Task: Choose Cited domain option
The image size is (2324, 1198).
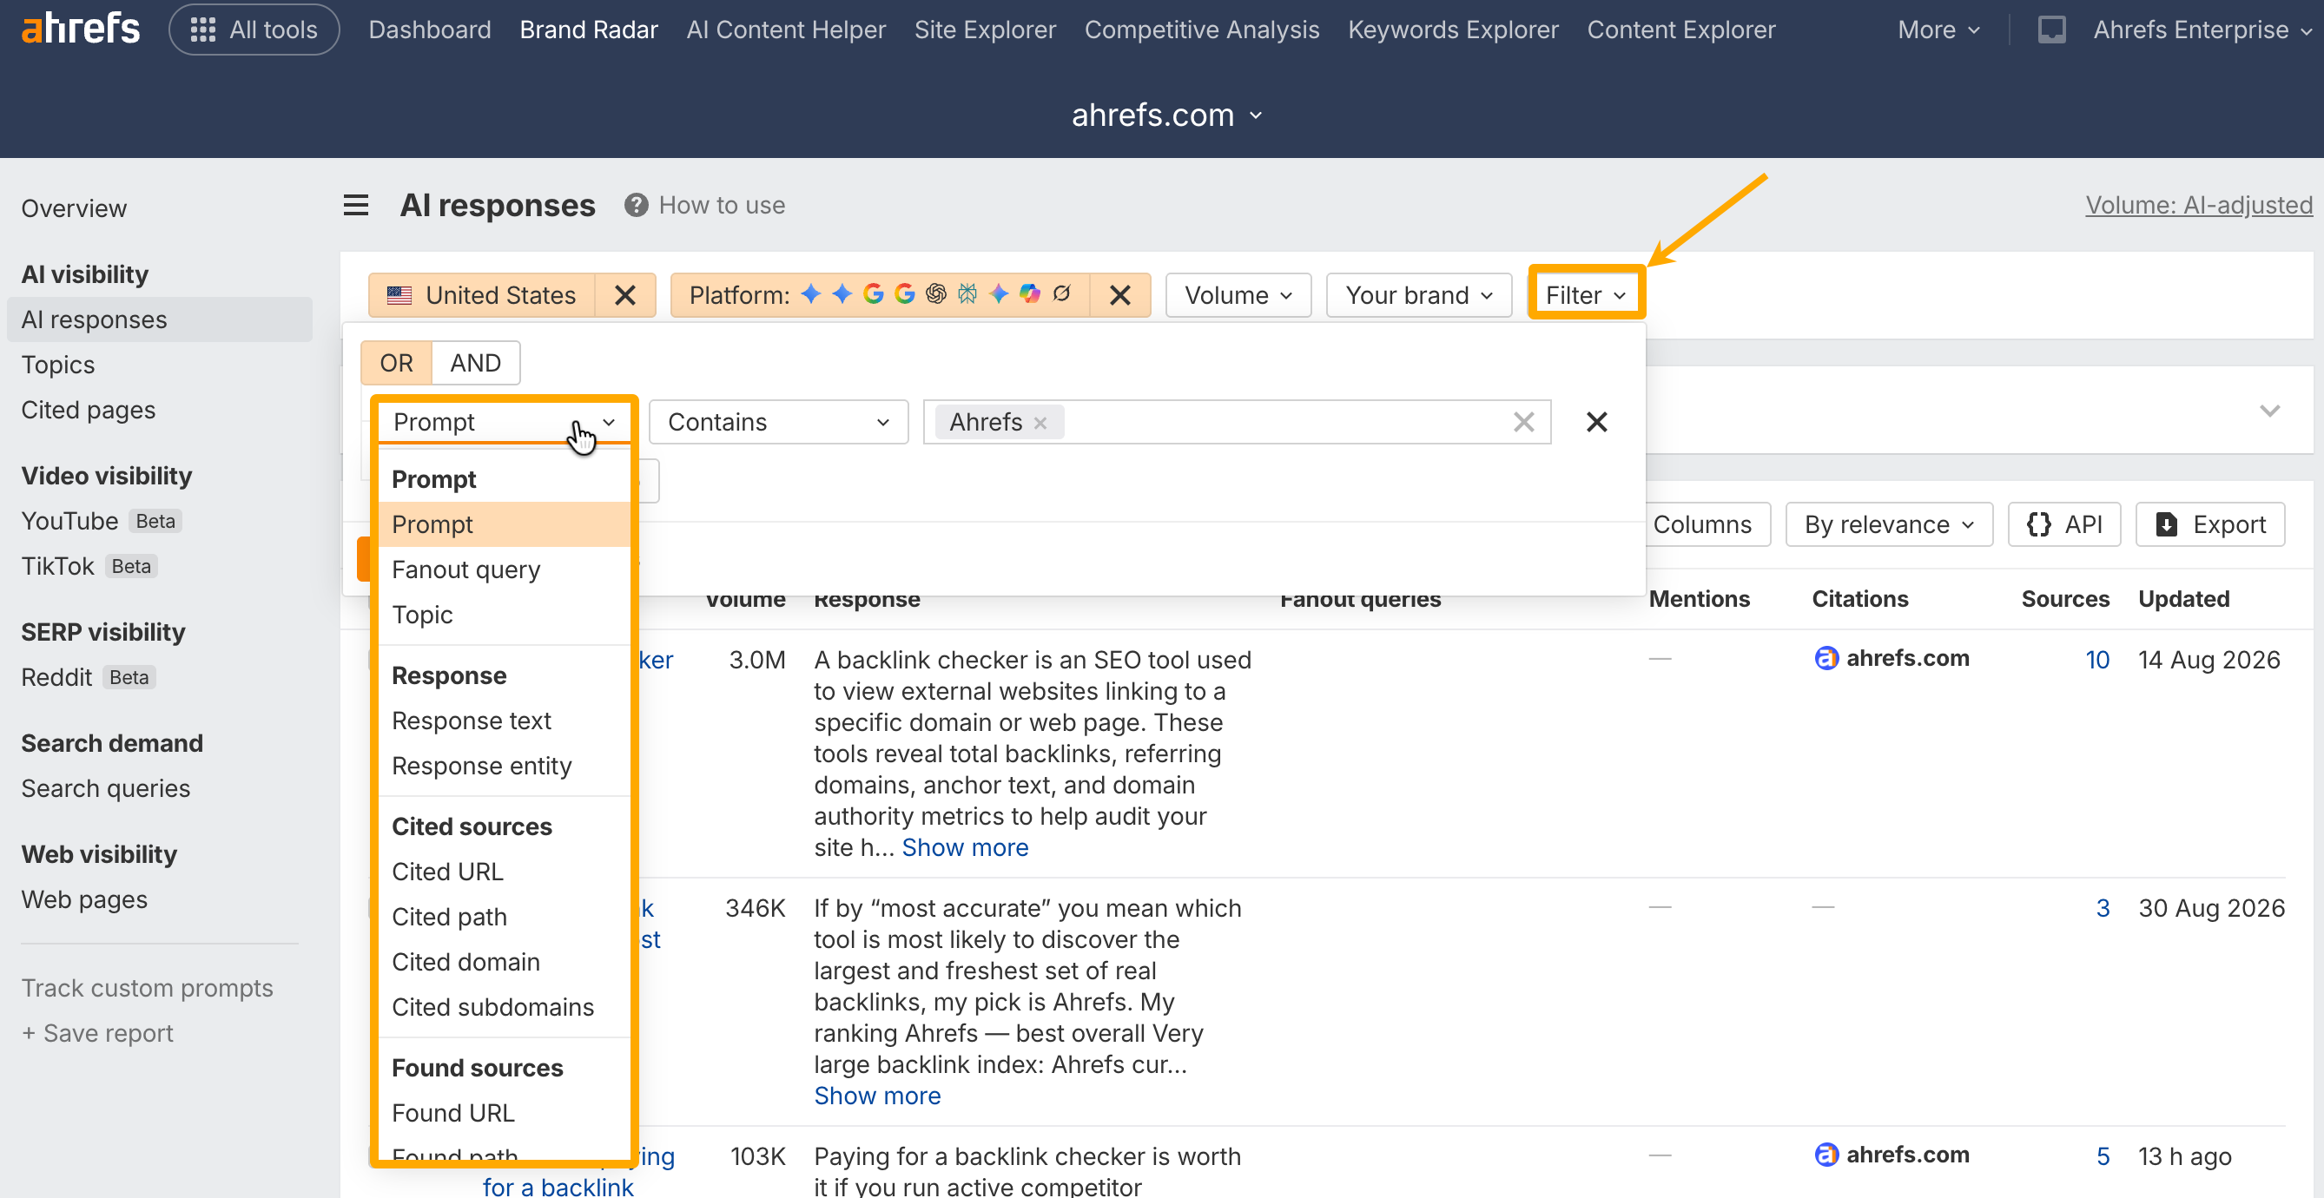Action: click(x=505, y=962)
